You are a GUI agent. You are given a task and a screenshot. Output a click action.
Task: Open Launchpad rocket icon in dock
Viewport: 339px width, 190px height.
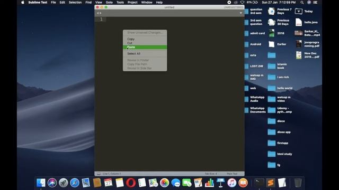click(64, 183)
